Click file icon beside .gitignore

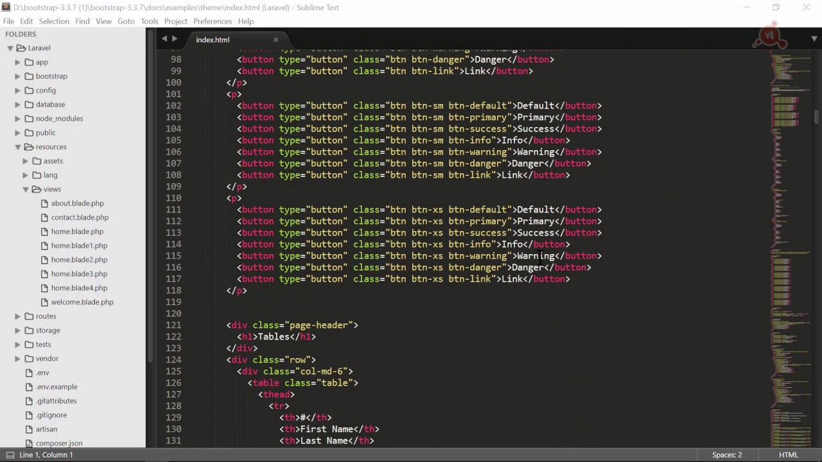point(29,415)
